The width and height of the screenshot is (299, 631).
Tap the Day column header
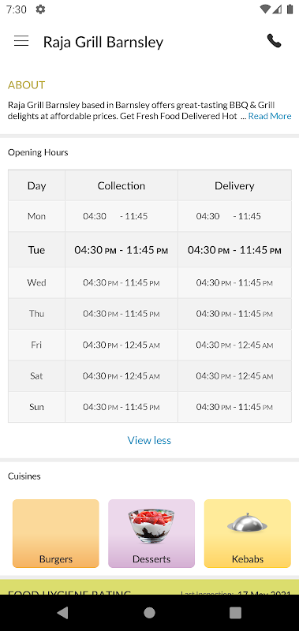pyautogui.click(x=36, y=185)
